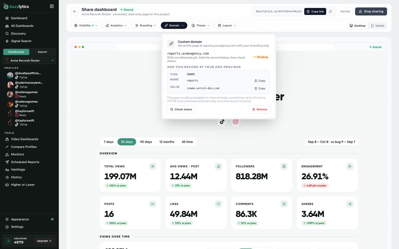Click the TikTok platform icon in preview

click(222, 122)
